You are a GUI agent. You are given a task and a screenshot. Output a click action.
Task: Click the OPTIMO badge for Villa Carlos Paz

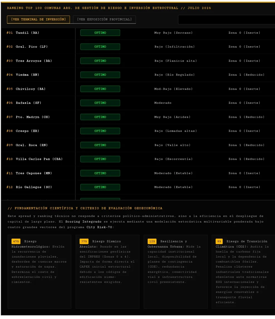[x=100, y=159]
